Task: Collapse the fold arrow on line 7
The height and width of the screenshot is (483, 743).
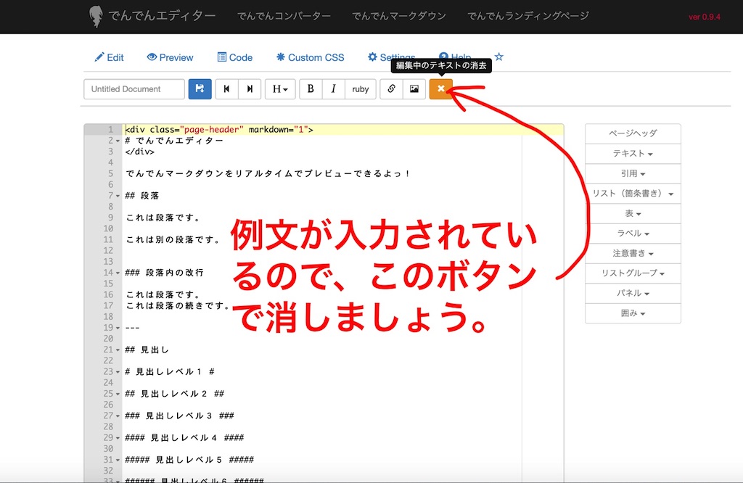Action: pos(118,196)
